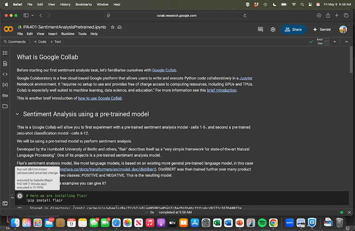
Task: Open the Insert menu in Colab
Action: click(x=52, y=34)
